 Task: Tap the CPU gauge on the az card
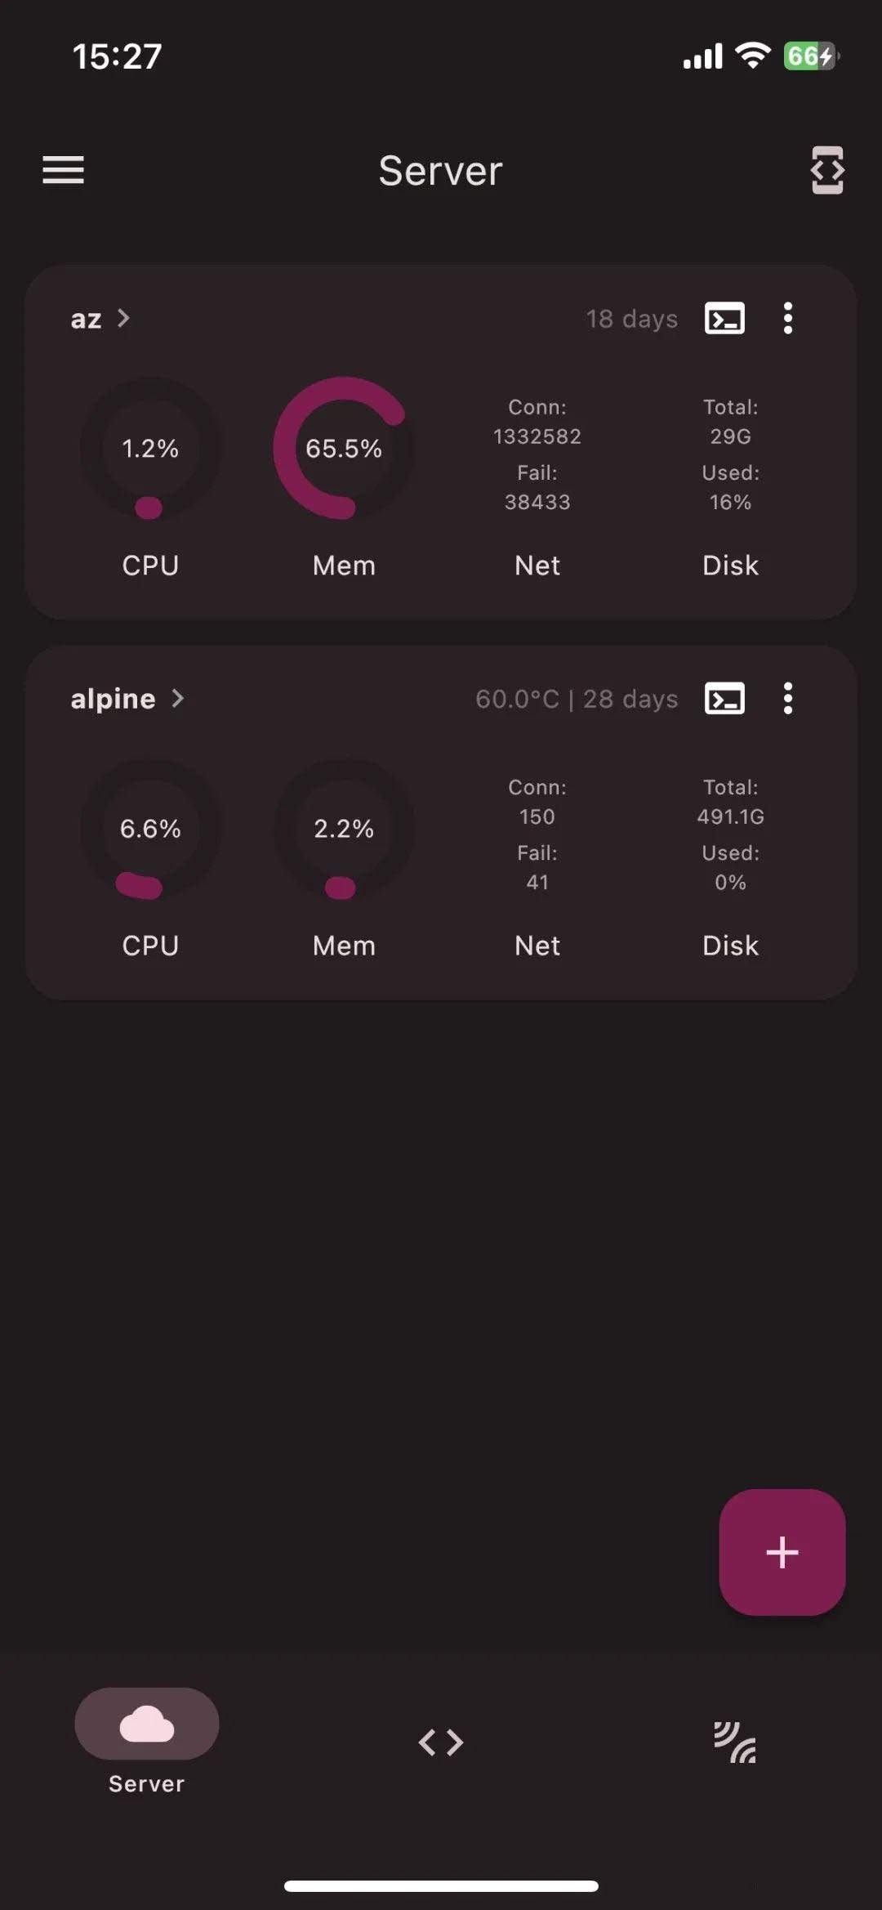tap(149, 448)
